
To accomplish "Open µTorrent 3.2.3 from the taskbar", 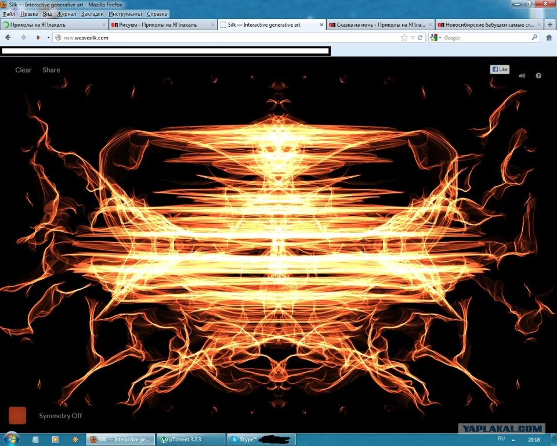I will [192, 439].
